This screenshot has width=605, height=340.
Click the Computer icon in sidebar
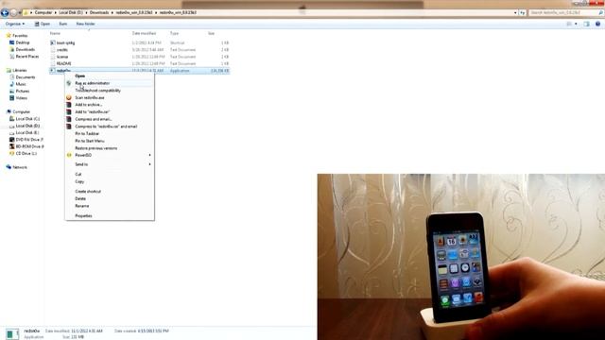[9, 111]
